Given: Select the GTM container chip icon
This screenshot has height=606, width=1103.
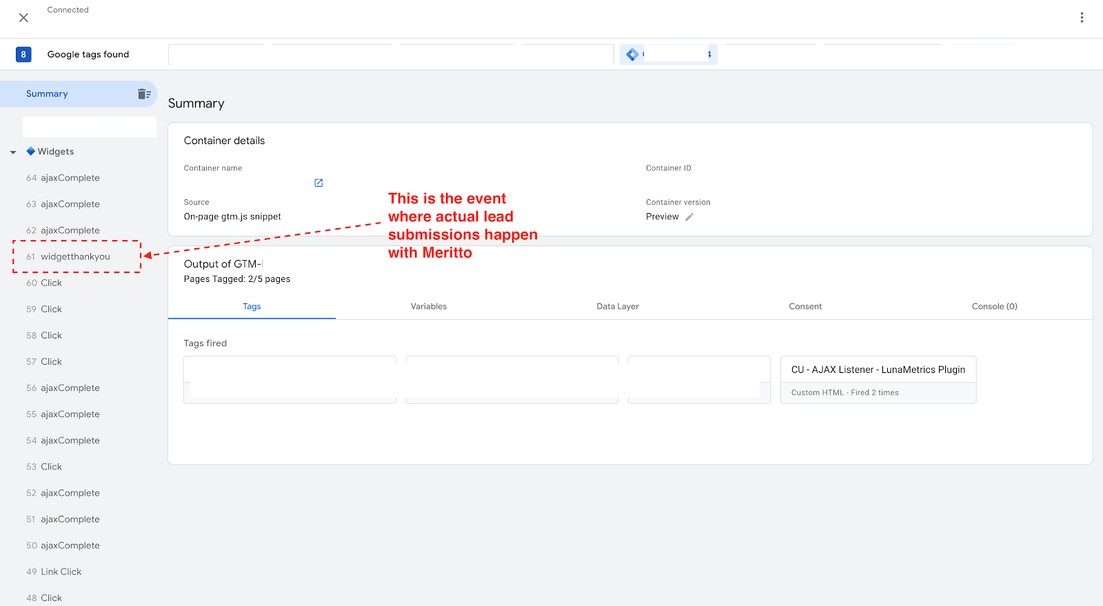Looking at the screenshot, I should tap(632, 54).
